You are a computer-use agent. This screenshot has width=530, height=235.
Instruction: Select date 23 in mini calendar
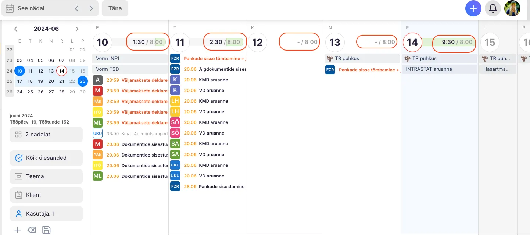[83, 81]
